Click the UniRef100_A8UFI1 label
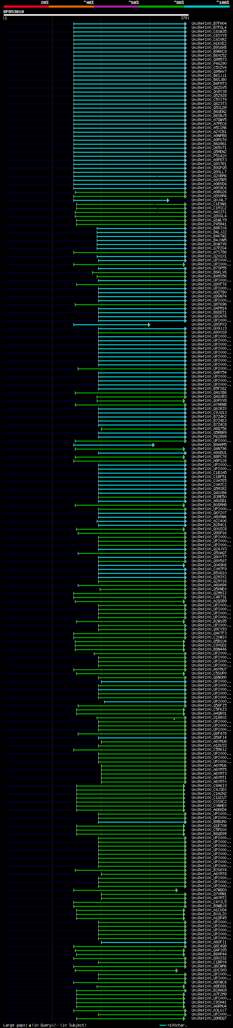This screenshot has height=1028, width=233. tap(209, 942)
